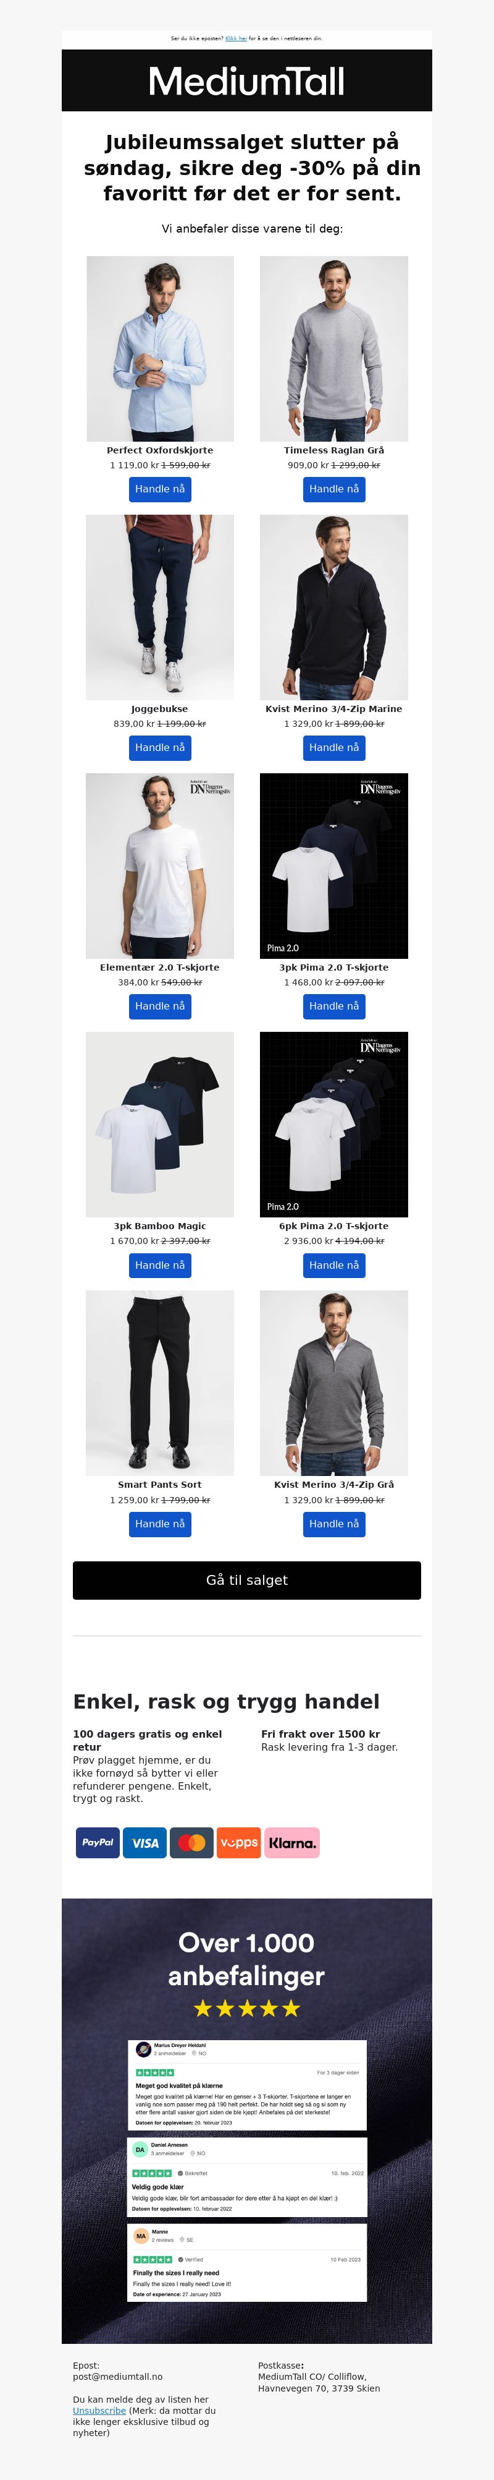Click the Vipps payment icon
This screenshot has height=2480, width=494.
pyautogui.click(x=238, y=1843)
